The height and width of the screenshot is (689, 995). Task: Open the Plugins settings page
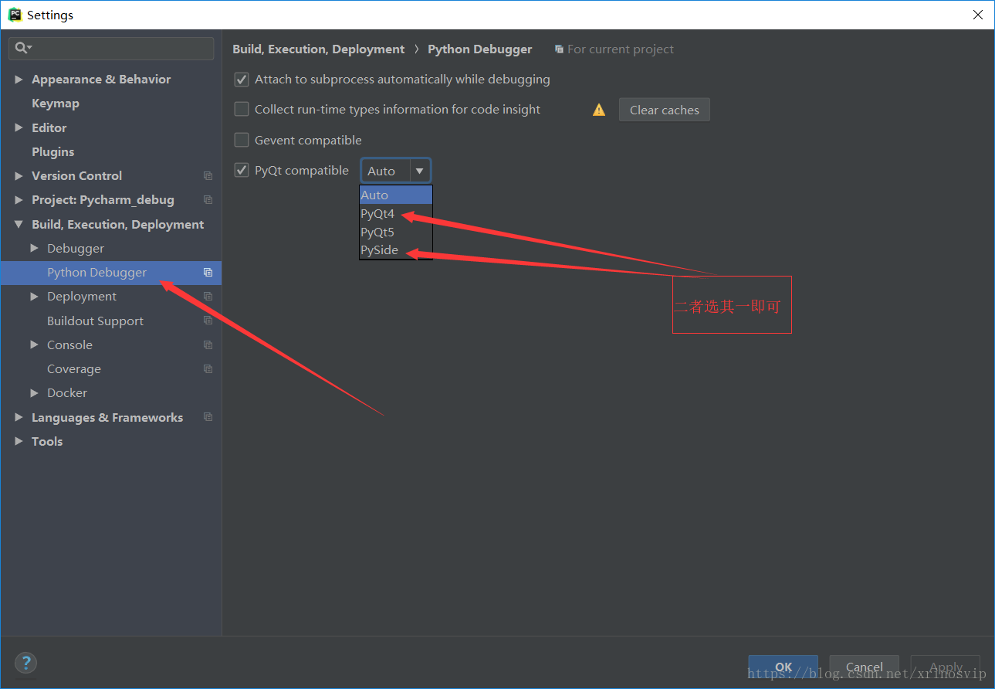(x=53, y=152)
